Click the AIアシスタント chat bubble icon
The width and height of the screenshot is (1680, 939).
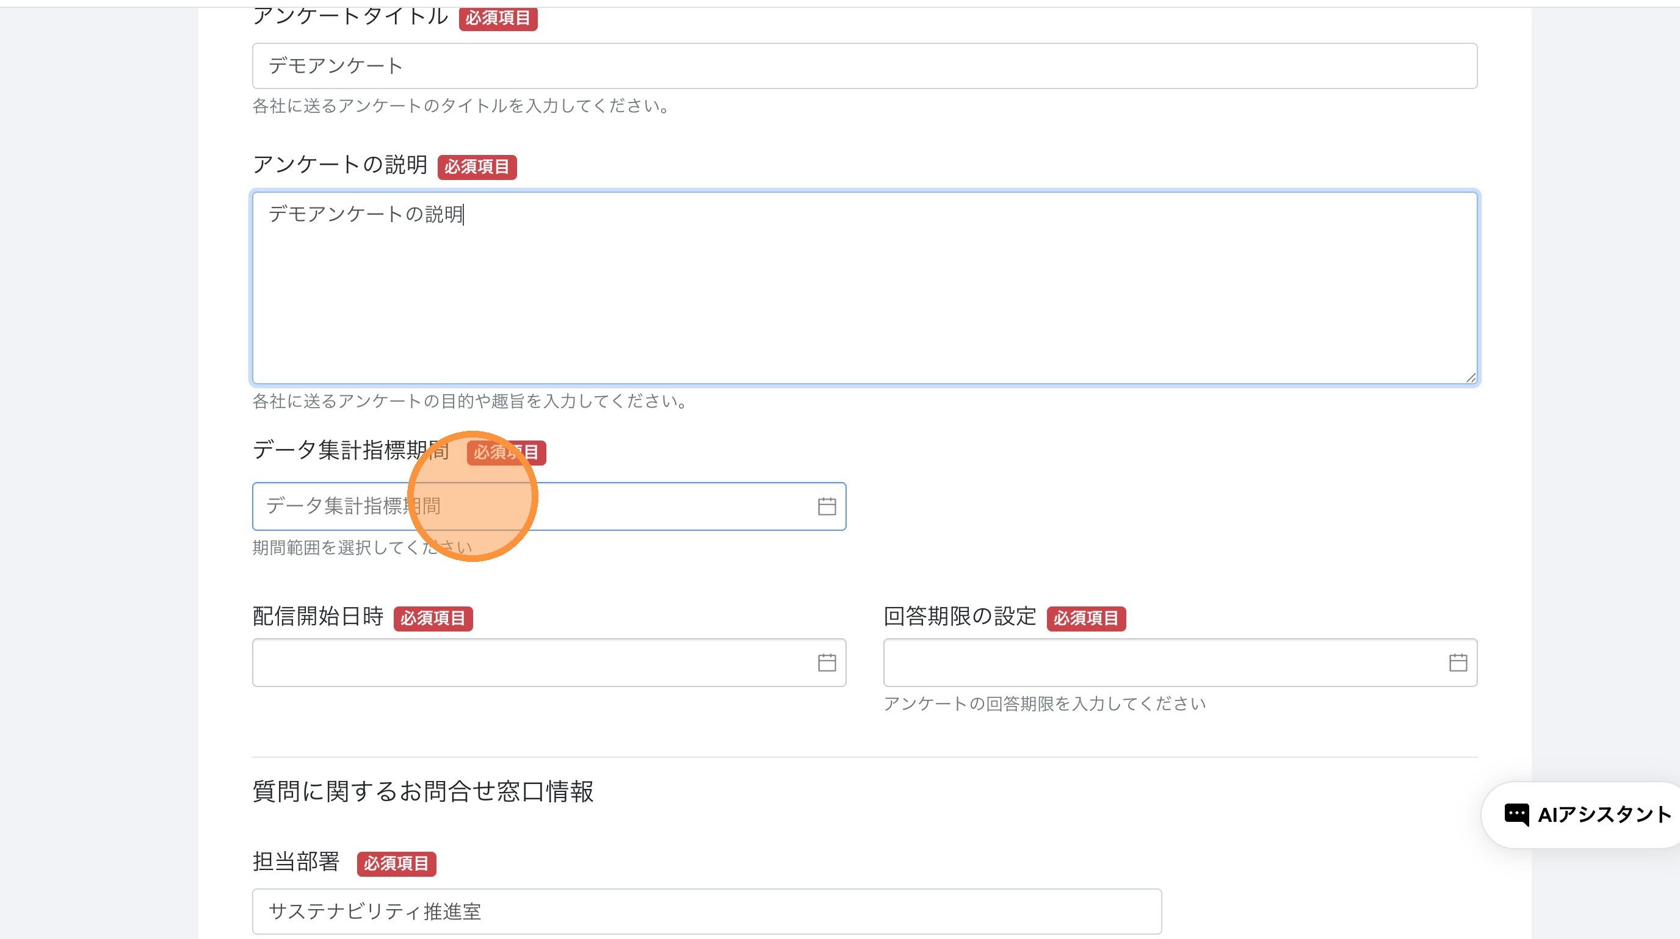coord(1516,814)
